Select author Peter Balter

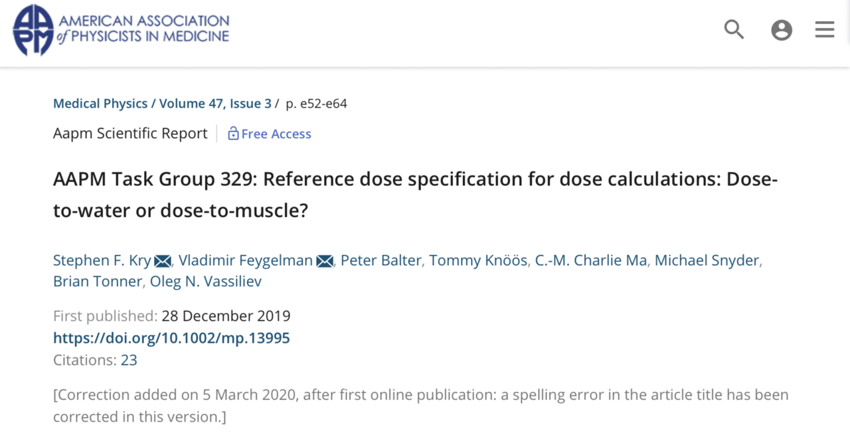(381, 260)
